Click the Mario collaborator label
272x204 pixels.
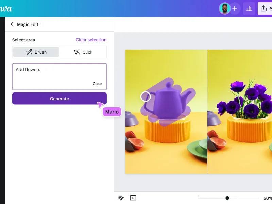coord(112,112)
